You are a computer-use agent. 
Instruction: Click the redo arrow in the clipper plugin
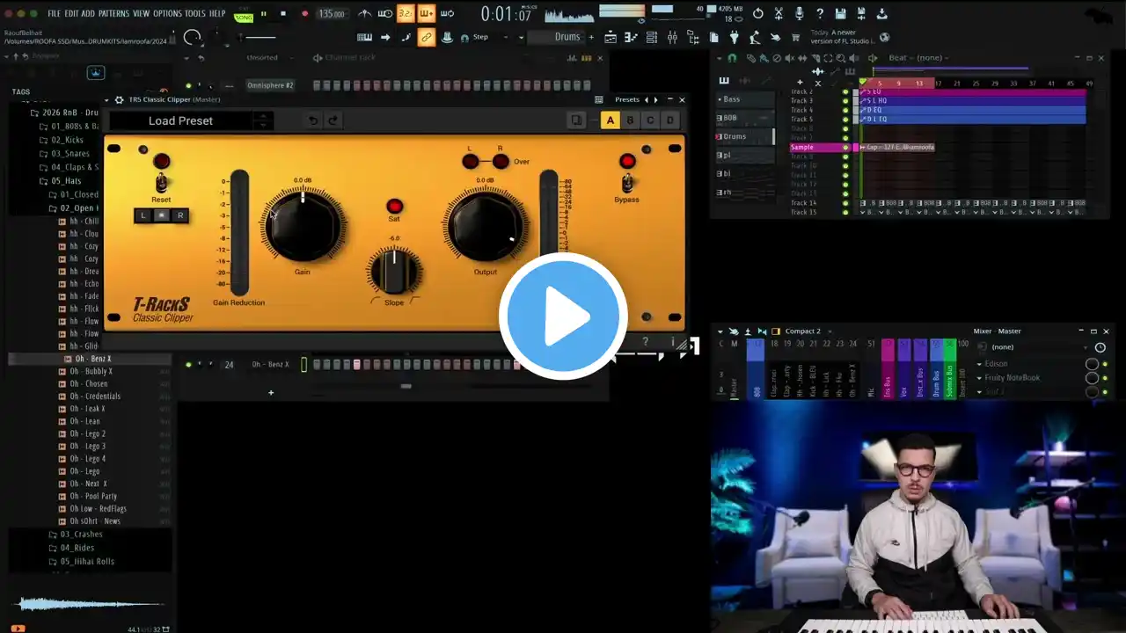click(333, 120)
